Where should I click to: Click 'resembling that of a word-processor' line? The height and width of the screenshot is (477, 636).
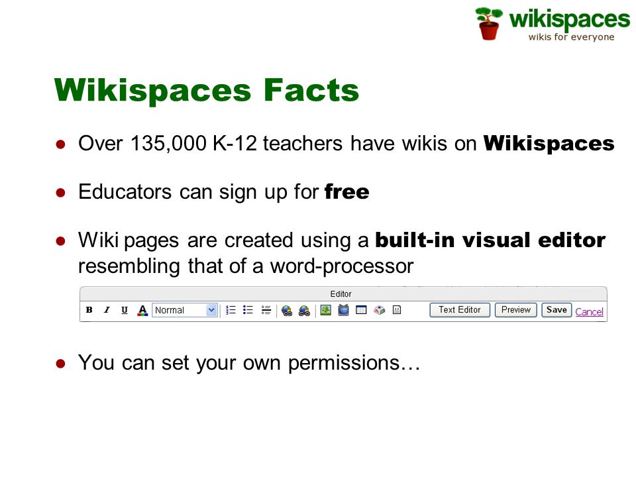click(246, 266)
